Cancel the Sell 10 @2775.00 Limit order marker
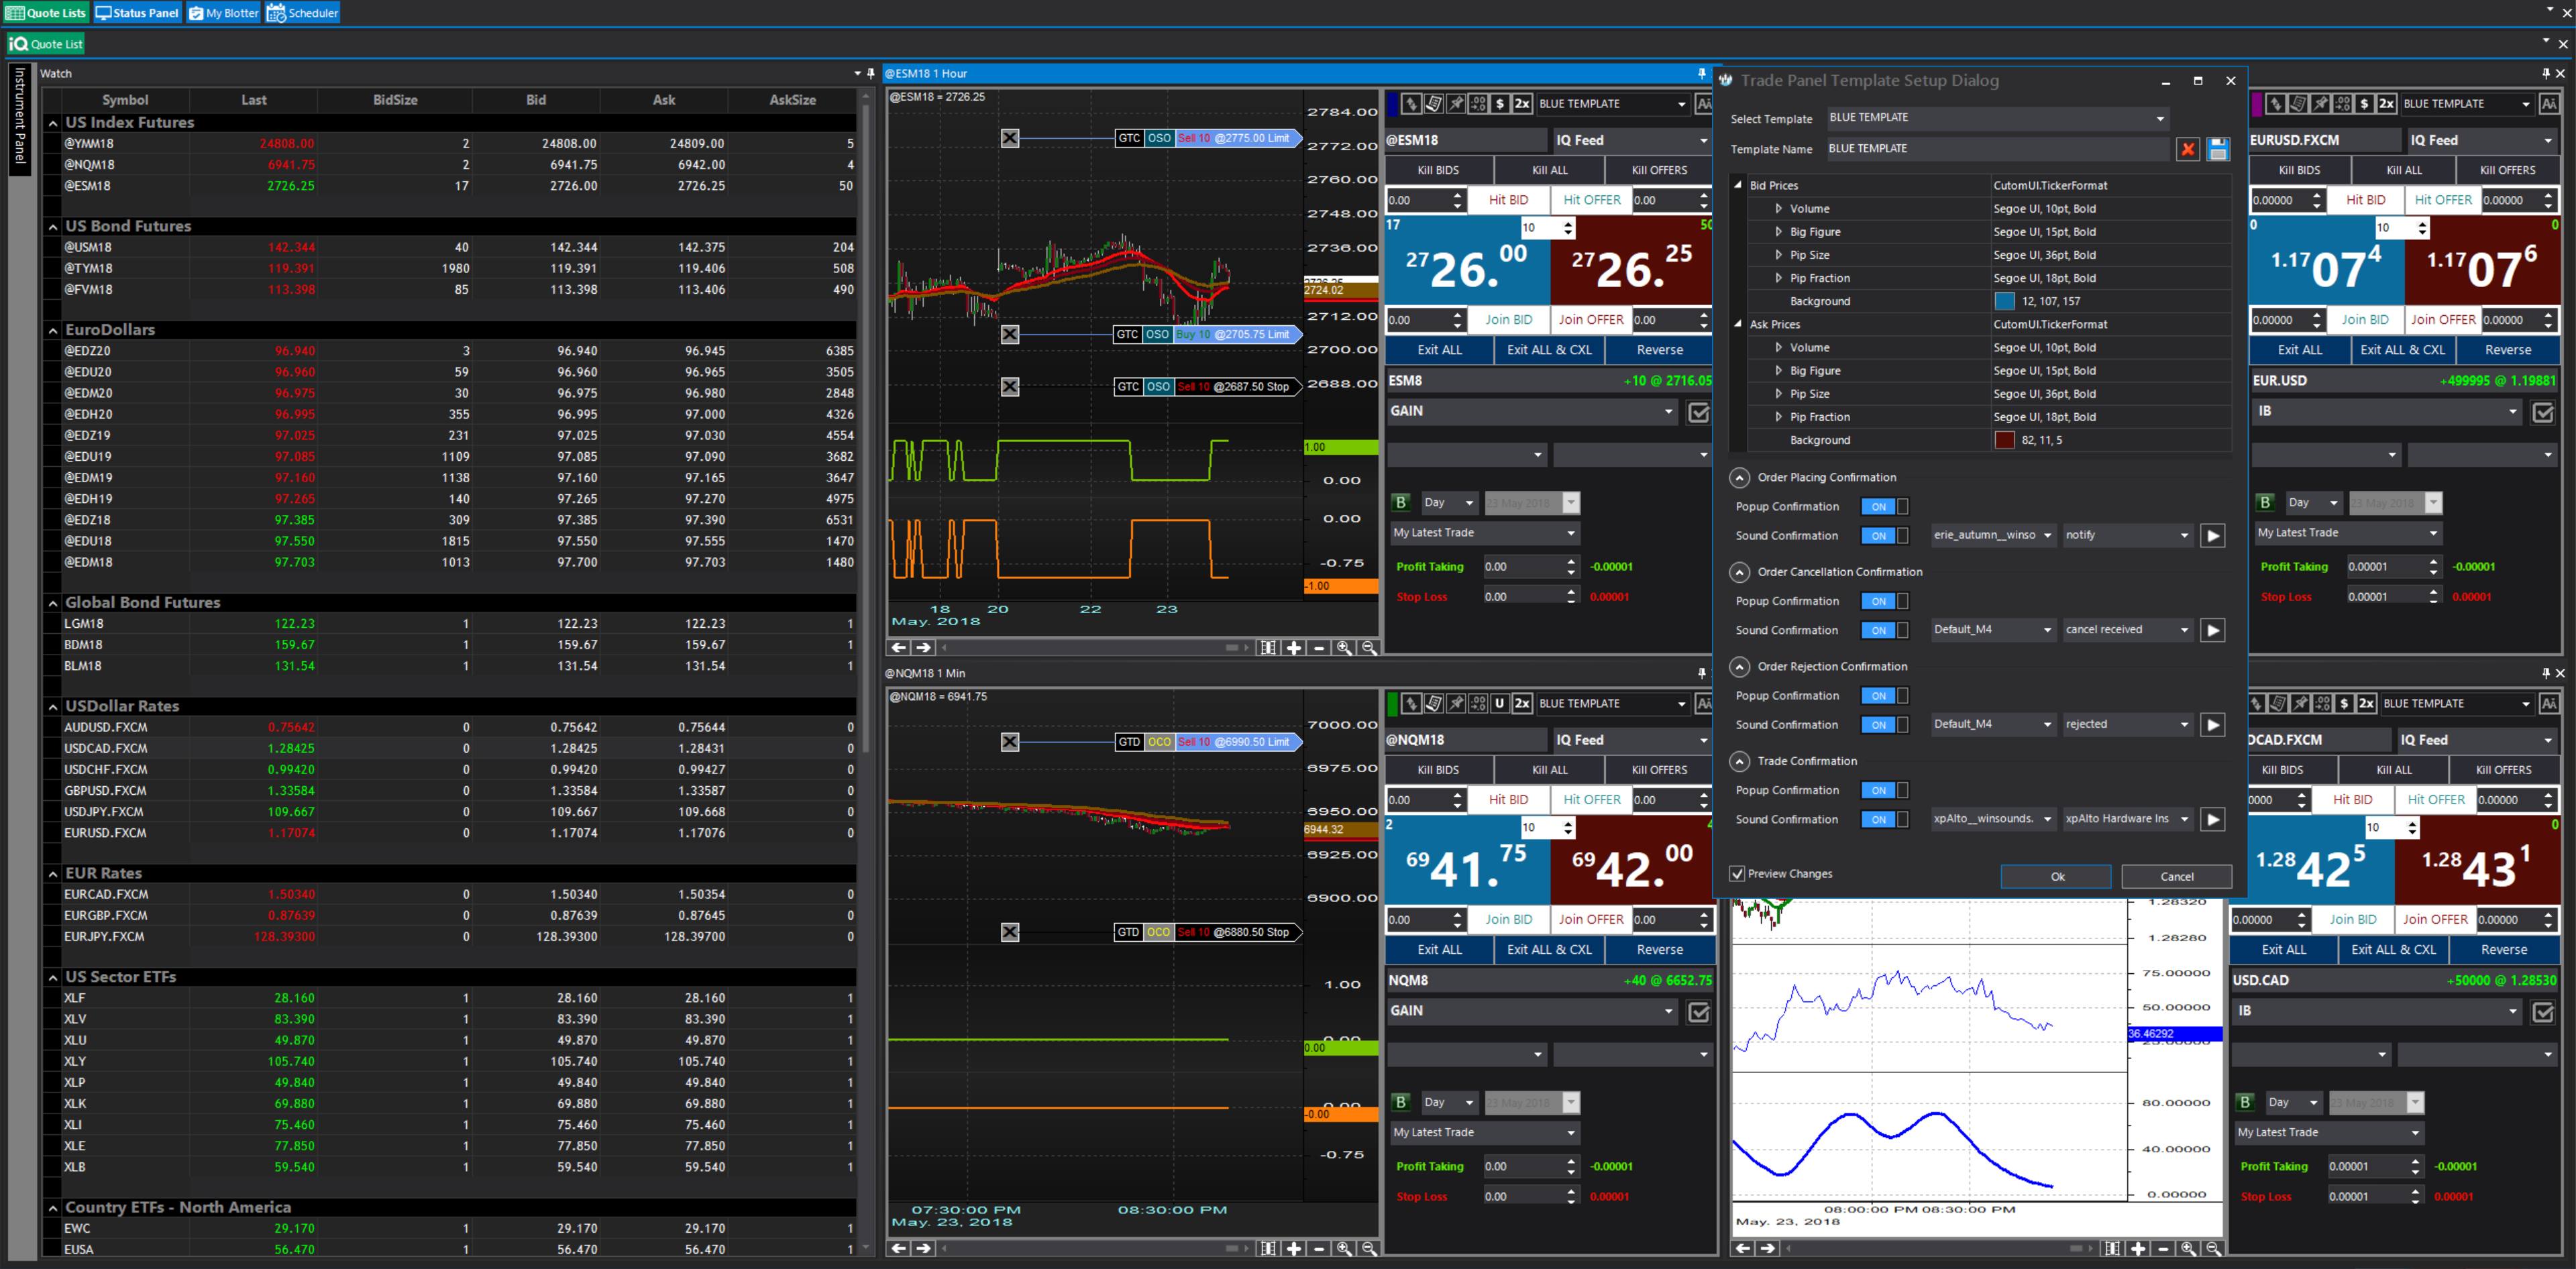 (1010, 138)
